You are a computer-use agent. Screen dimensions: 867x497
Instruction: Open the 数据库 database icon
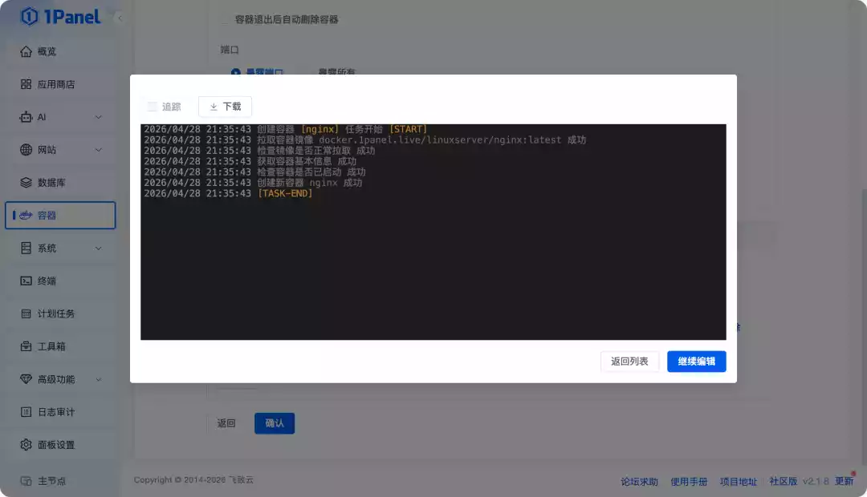point(24,182)
